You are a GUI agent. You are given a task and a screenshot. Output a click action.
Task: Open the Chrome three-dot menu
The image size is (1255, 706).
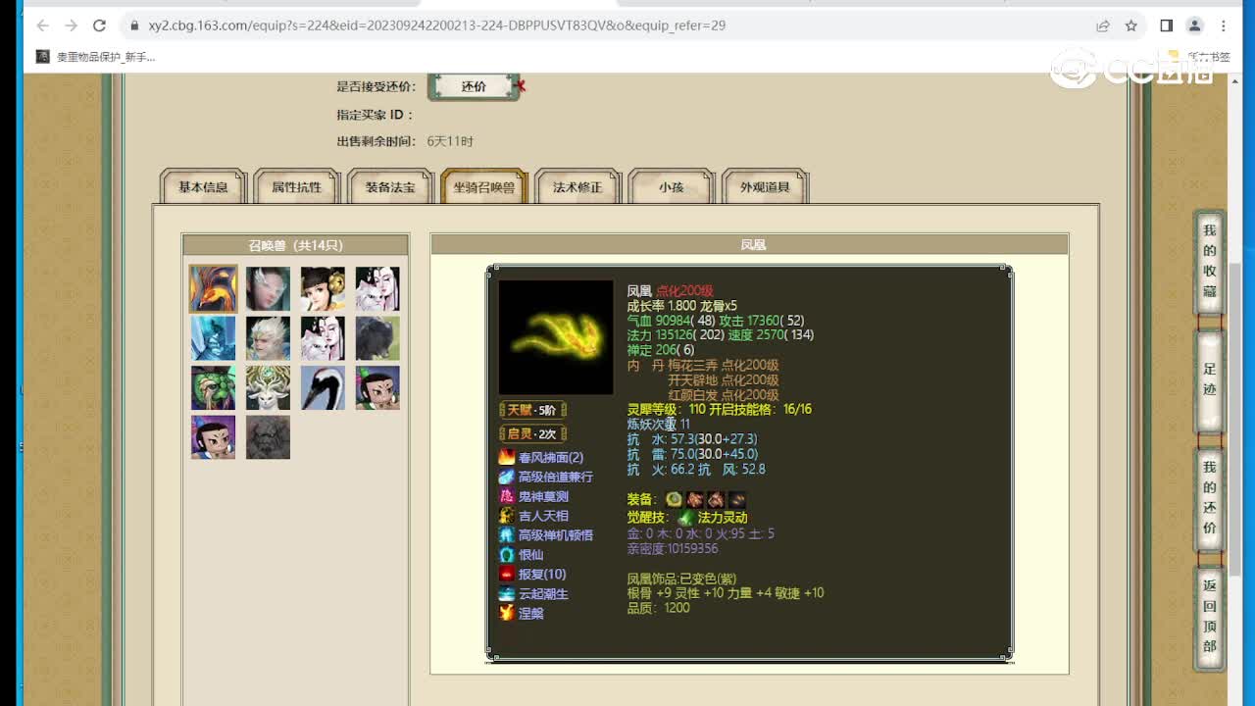coord(1224,25)
